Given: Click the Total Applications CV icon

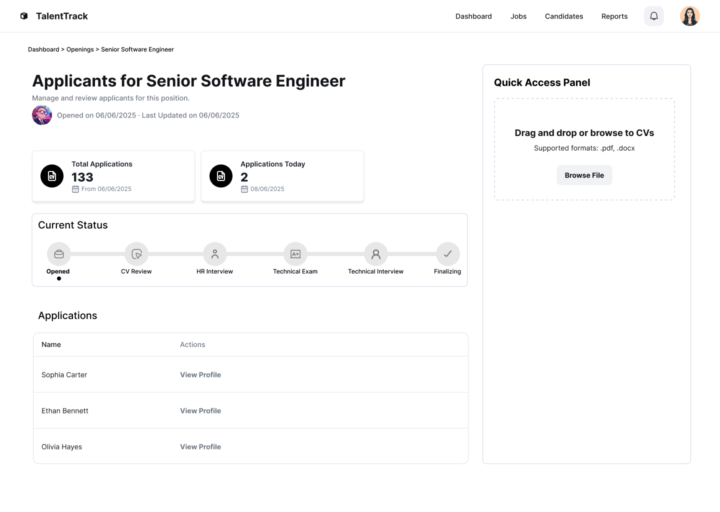Looking at the screenshot, I should pos(52,176).
